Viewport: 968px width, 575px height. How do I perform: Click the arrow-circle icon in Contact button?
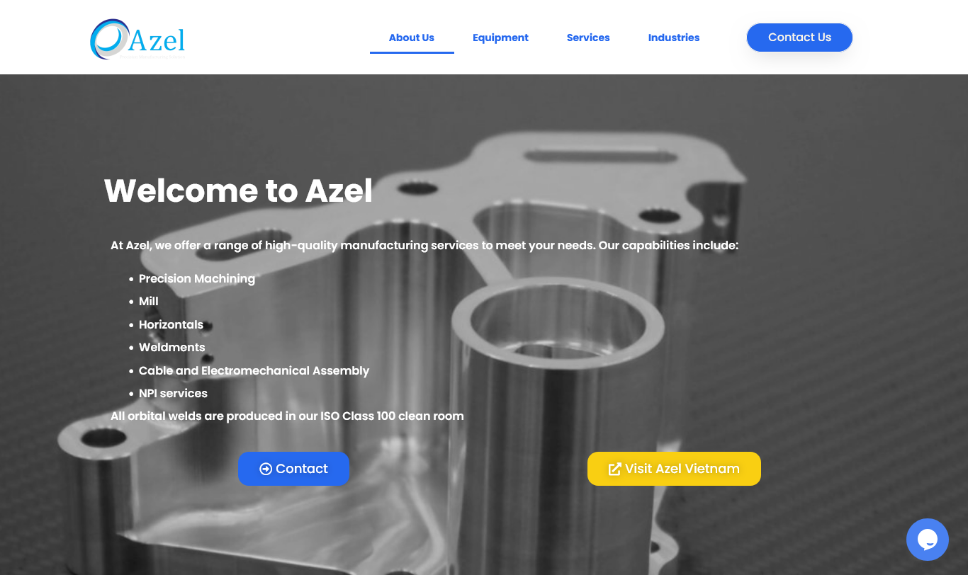point(266,469)
